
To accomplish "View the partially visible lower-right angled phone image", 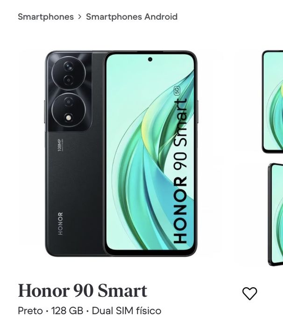I will (276, 214).
